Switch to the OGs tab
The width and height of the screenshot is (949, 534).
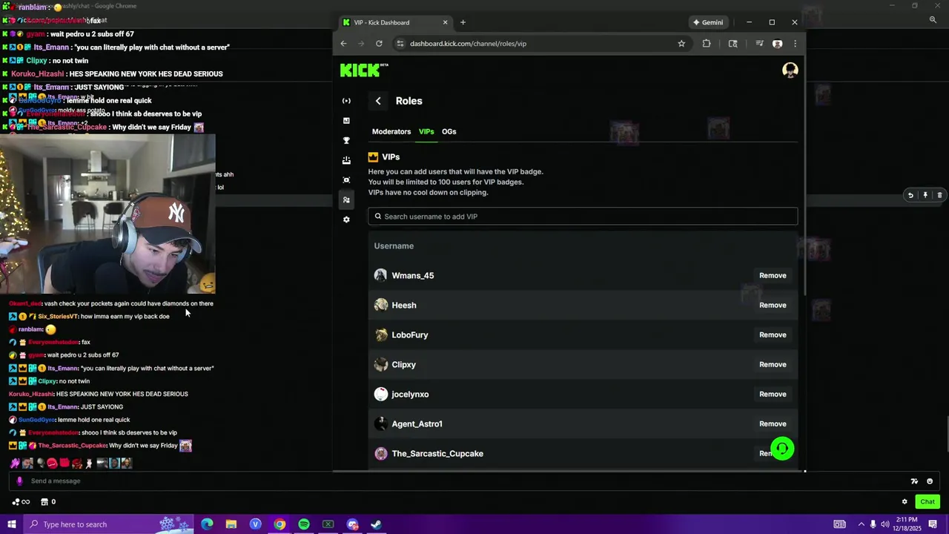point(449,131)
